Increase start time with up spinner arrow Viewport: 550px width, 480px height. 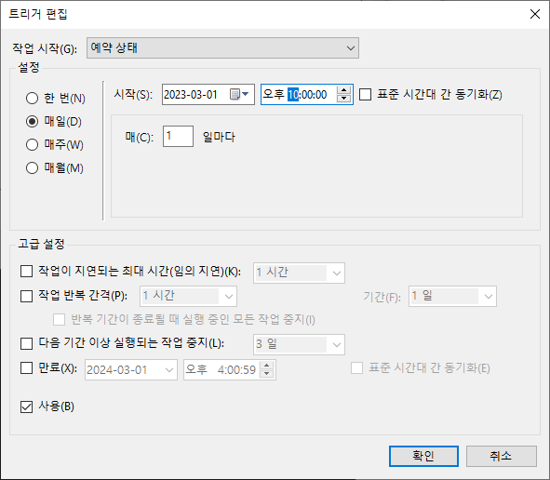tap(343, 90)
